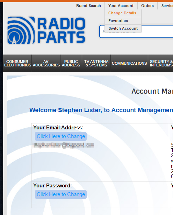Click Here to Change email address
173x215 pixels.
tap(61, 136)
